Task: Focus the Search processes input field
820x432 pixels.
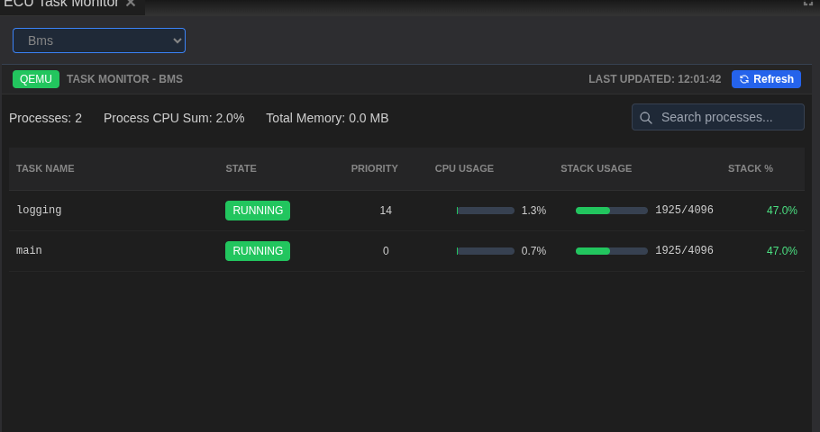Action: pos(717,117)
